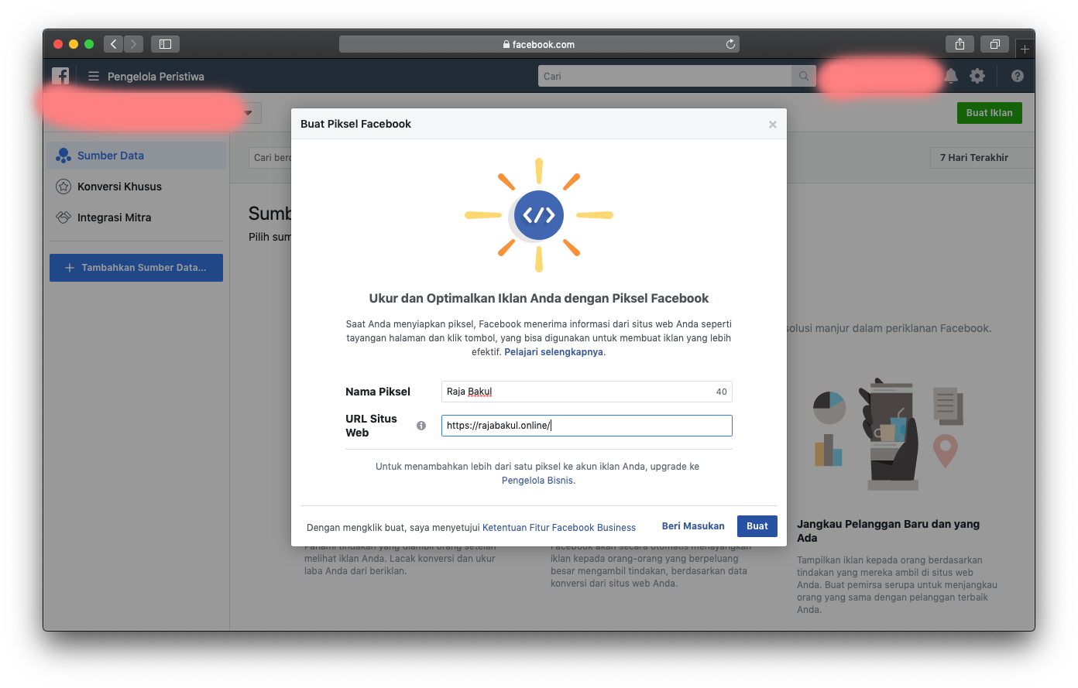Image resolution: width=1078 pixels, height=688 pixels.
Task: Expand the account dropdown arrow
Action: (x=248, y=113)
